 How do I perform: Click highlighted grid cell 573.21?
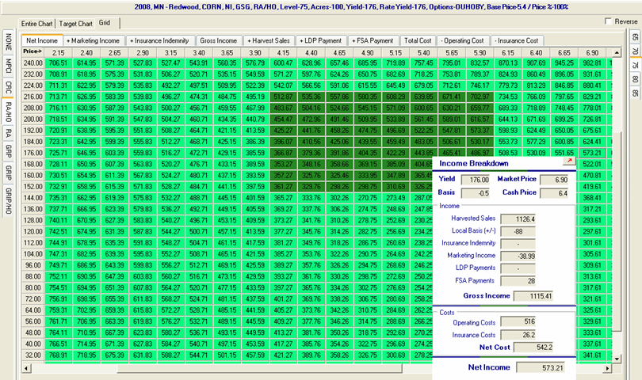pos(592,153)
